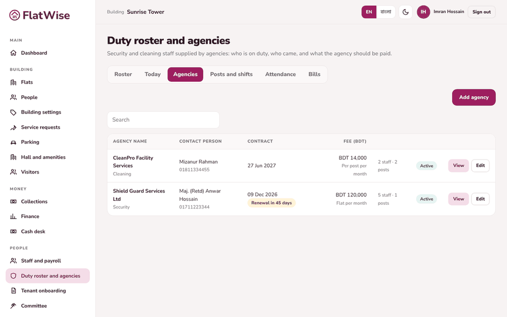The height and width of the screenshot is (317, 507).
Task: Click the Finance bar chart icon
Action: (x=13, y=217)
